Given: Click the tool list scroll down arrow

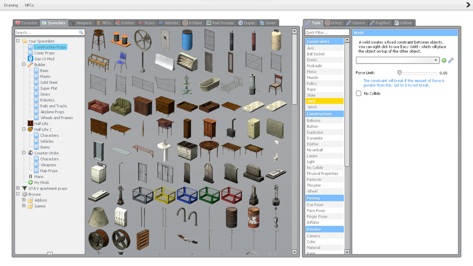Looking at the screenshot, I should point(347,252).
